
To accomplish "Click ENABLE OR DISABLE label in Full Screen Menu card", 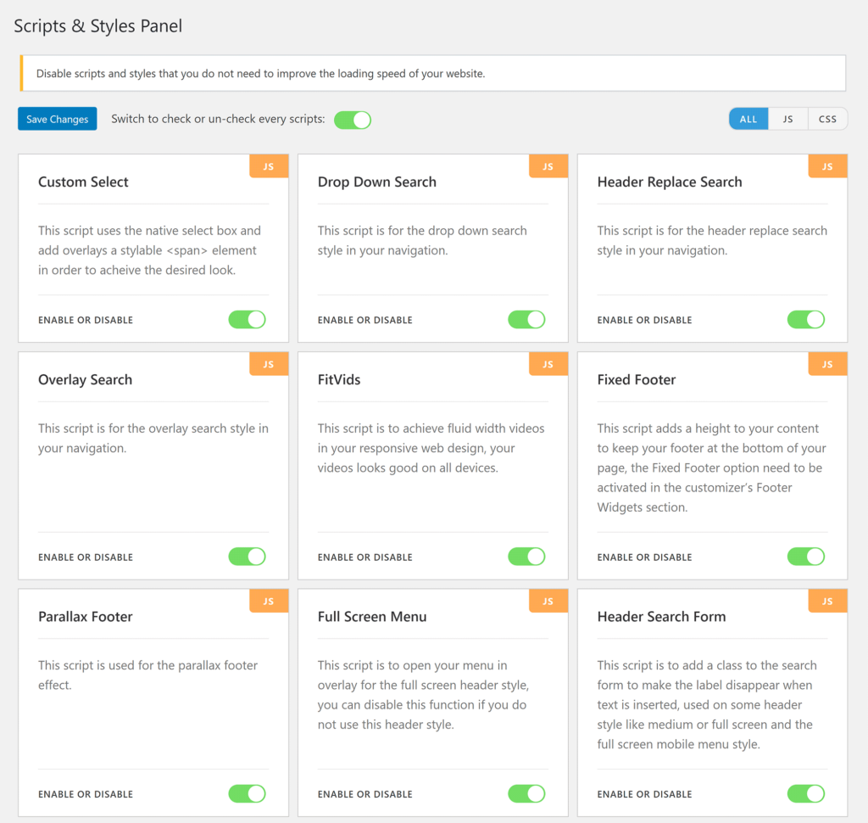I will pyautogui.click(x=365, y=795).
